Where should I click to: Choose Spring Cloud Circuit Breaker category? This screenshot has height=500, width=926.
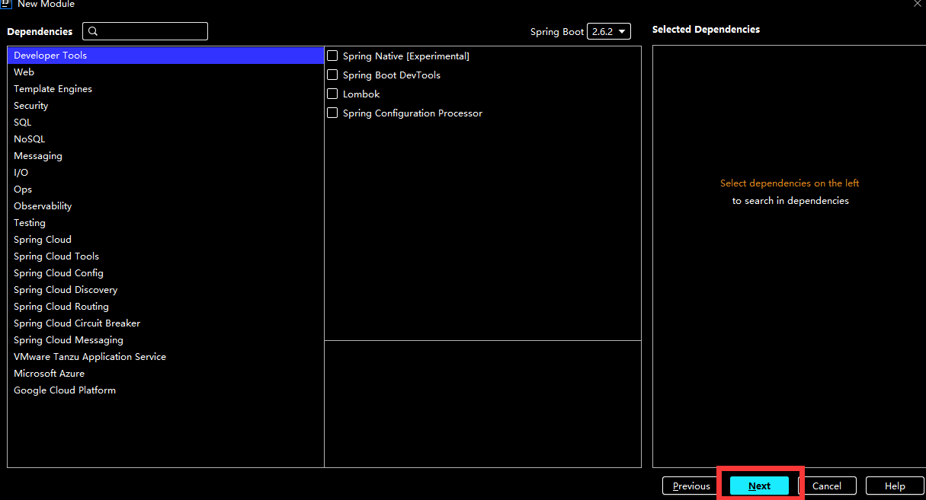tap(165, 323)
